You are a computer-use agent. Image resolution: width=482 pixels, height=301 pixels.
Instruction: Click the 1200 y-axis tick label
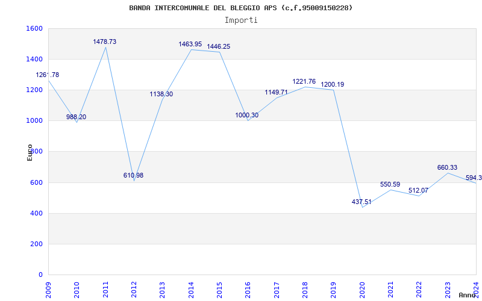coord(34,90)
